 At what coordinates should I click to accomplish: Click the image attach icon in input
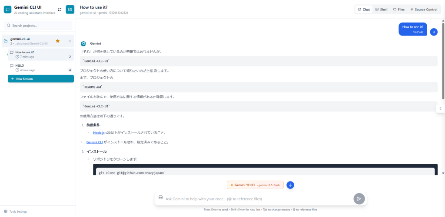pyautogui.click(x=160, y=198)
